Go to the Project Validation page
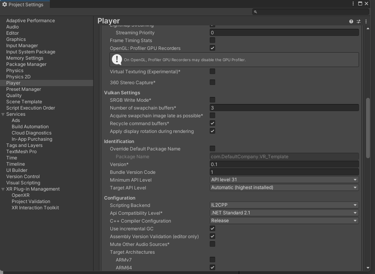 [31, 202]
